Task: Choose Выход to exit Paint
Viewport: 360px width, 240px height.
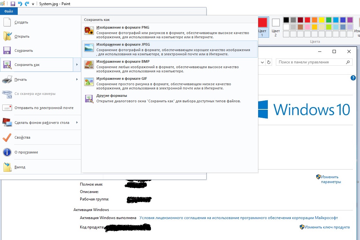Action: [x=40, y=167]
